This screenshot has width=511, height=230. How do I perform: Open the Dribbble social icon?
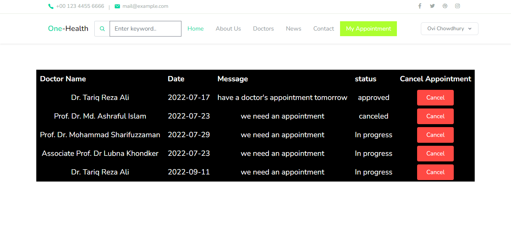[445, 6]
